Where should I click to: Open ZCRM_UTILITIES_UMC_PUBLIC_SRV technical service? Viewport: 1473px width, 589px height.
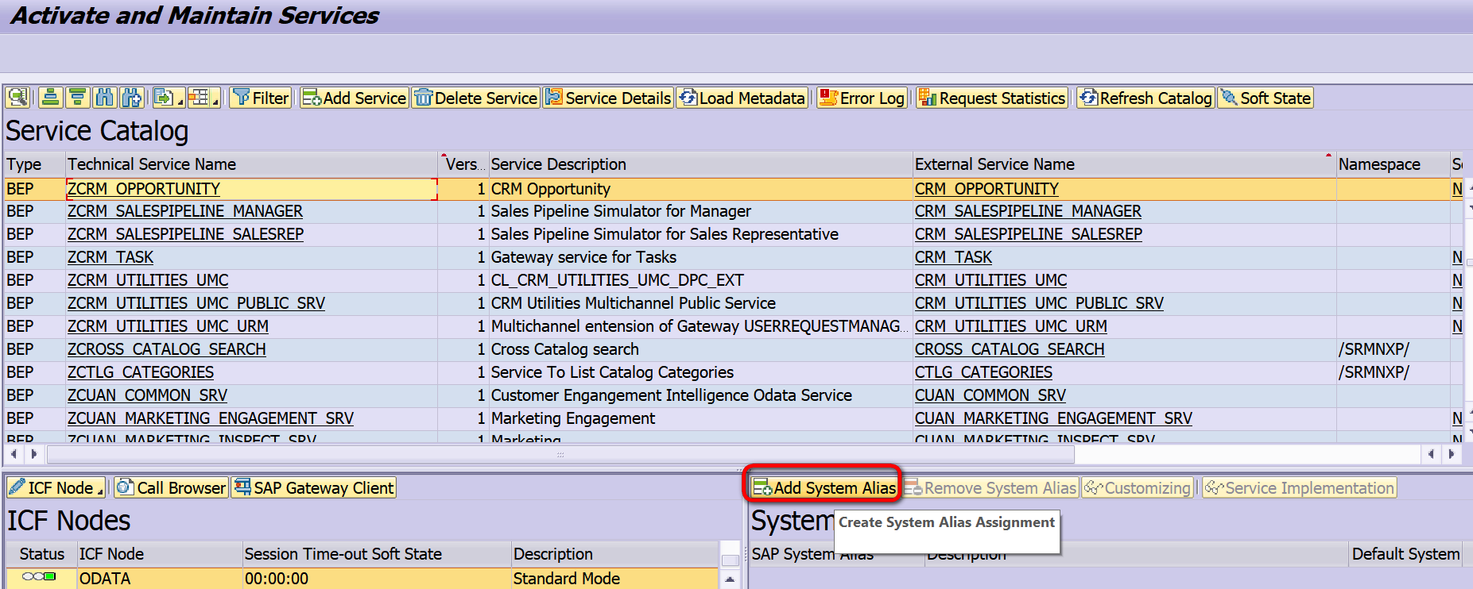[x=196, y=303]
